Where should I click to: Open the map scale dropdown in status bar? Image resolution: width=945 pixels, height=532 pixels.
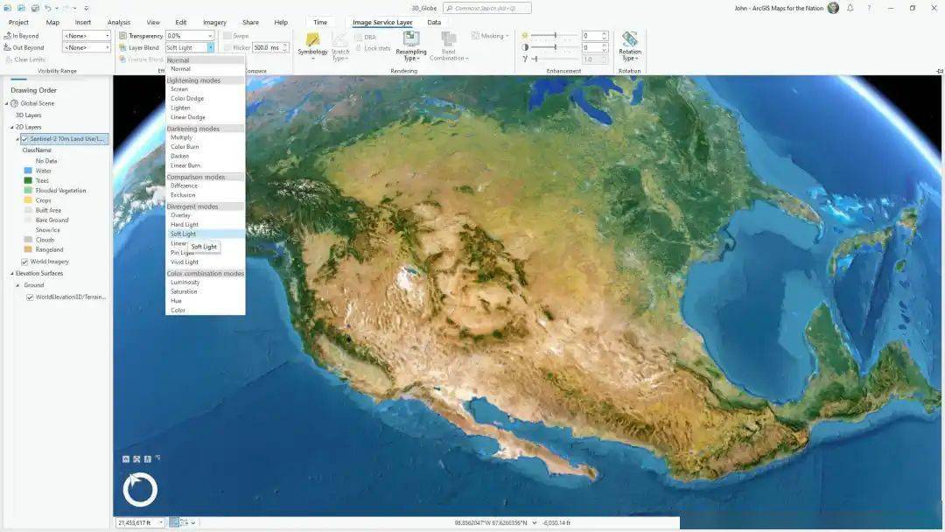(x=161, y=522)
